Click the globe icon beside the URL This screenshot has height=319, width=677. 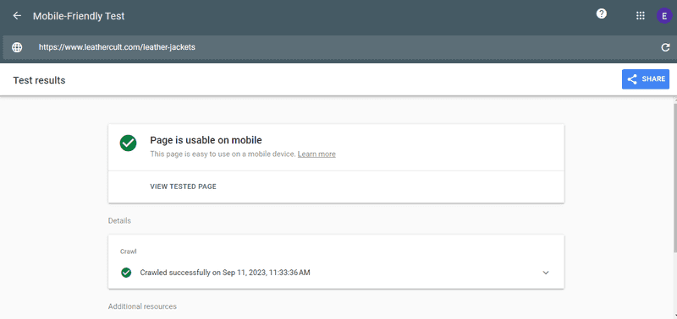coord(17,47)
